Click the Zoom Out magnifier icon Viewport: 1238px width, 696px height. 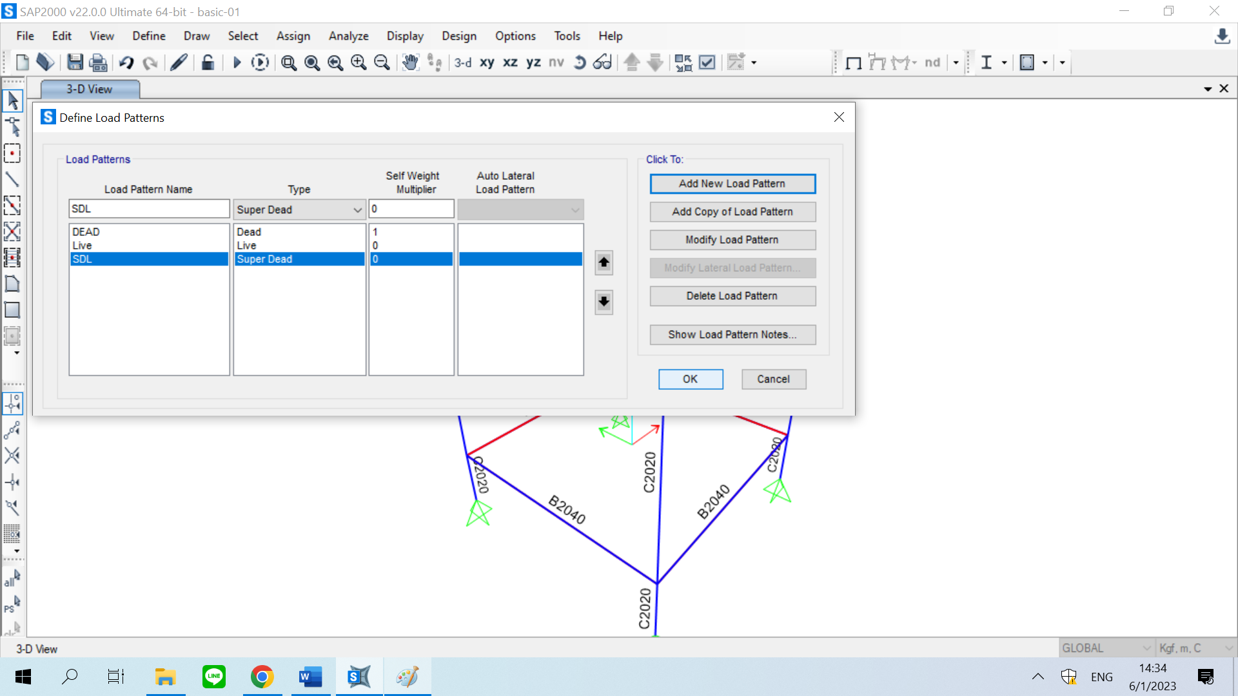[x=382, y=63]
